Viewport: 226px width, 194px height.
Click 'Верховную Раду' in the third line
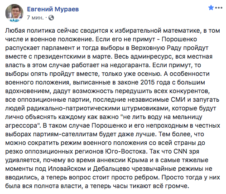click(156, 48)
